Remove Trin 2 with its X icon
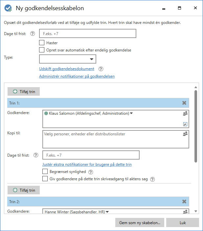Viewport: 203px width, 231px height. 184,202
